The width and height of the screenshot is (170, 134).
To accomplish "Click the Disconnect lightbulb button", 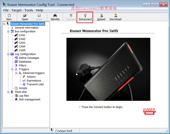I will point(85,17).
